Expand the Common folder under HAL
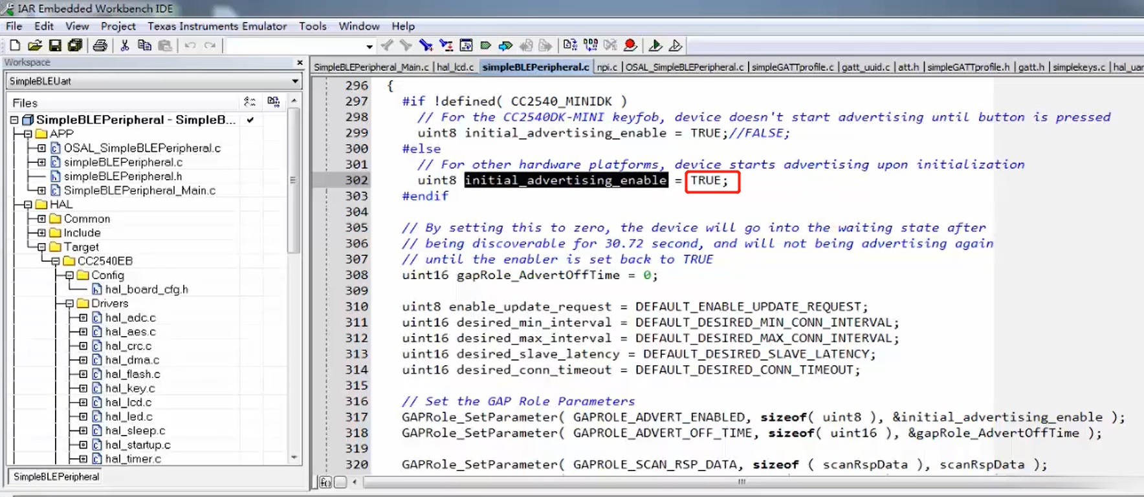Screen dimensions: 1144x497 pyautogui.click(x=41, y=218)
